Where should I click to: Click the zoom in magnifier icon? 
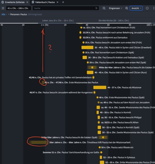click(127, 8)
